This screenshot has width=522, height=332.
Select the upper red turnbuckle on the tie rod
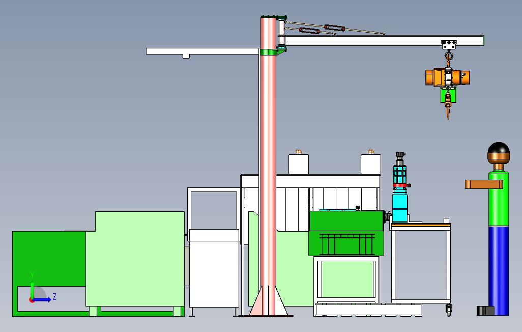tap(335, 28)
